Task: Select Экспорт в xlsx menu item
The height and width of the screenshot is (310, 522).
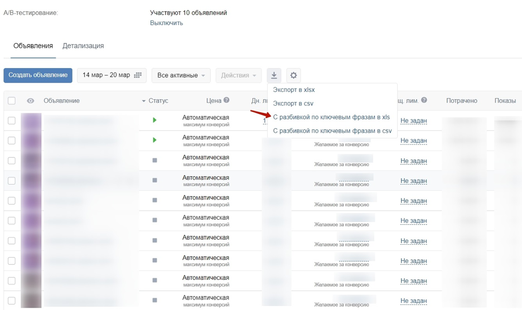Action: click(x=294, y=90)
